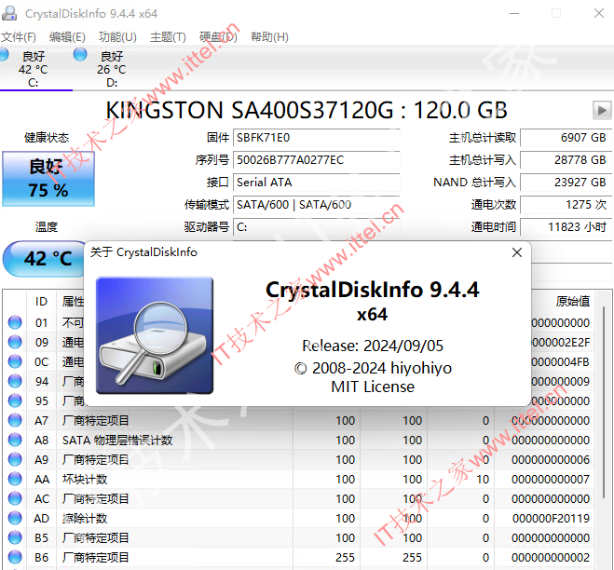The width and height of the screenshot is (614, 570).
Task: Select the 擦除计数 attribute row
Action: coord(300,519)
